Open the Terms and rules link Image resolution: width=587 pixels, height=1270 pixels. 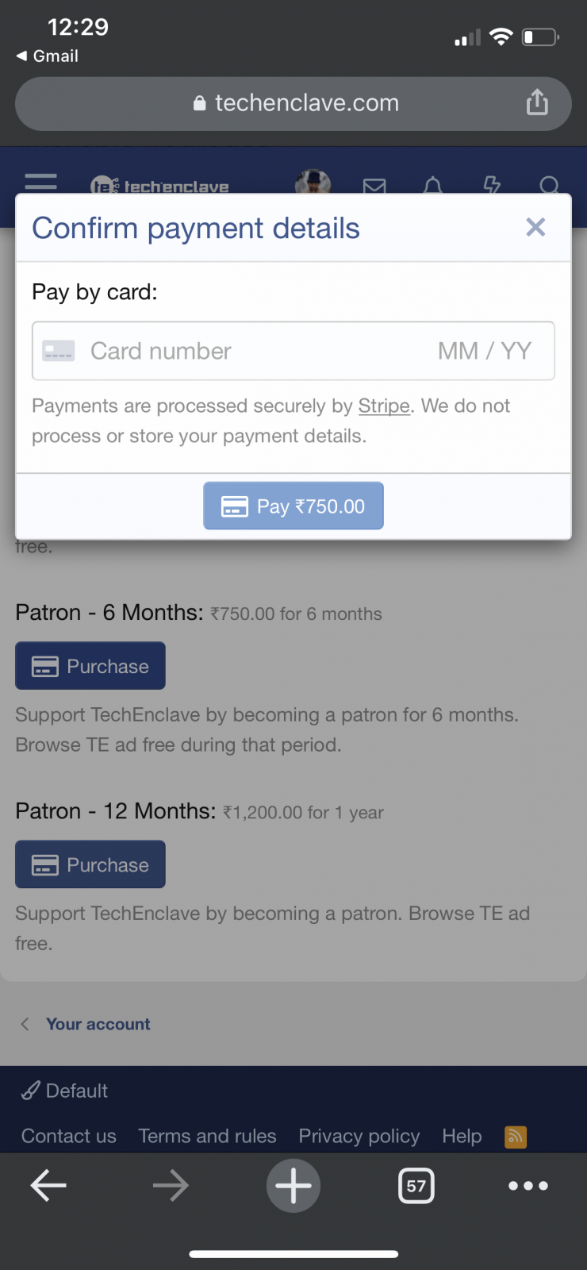[x=207, y=1136]
